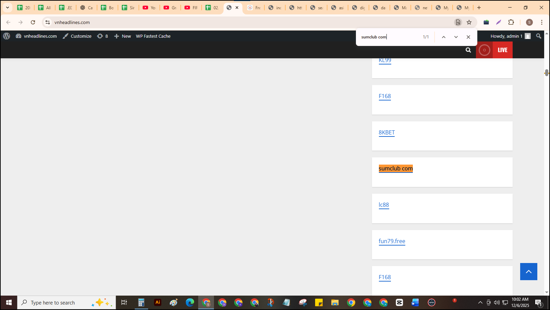View site information icon in address bar
The image size is (550, 310).
coord(48,22)
